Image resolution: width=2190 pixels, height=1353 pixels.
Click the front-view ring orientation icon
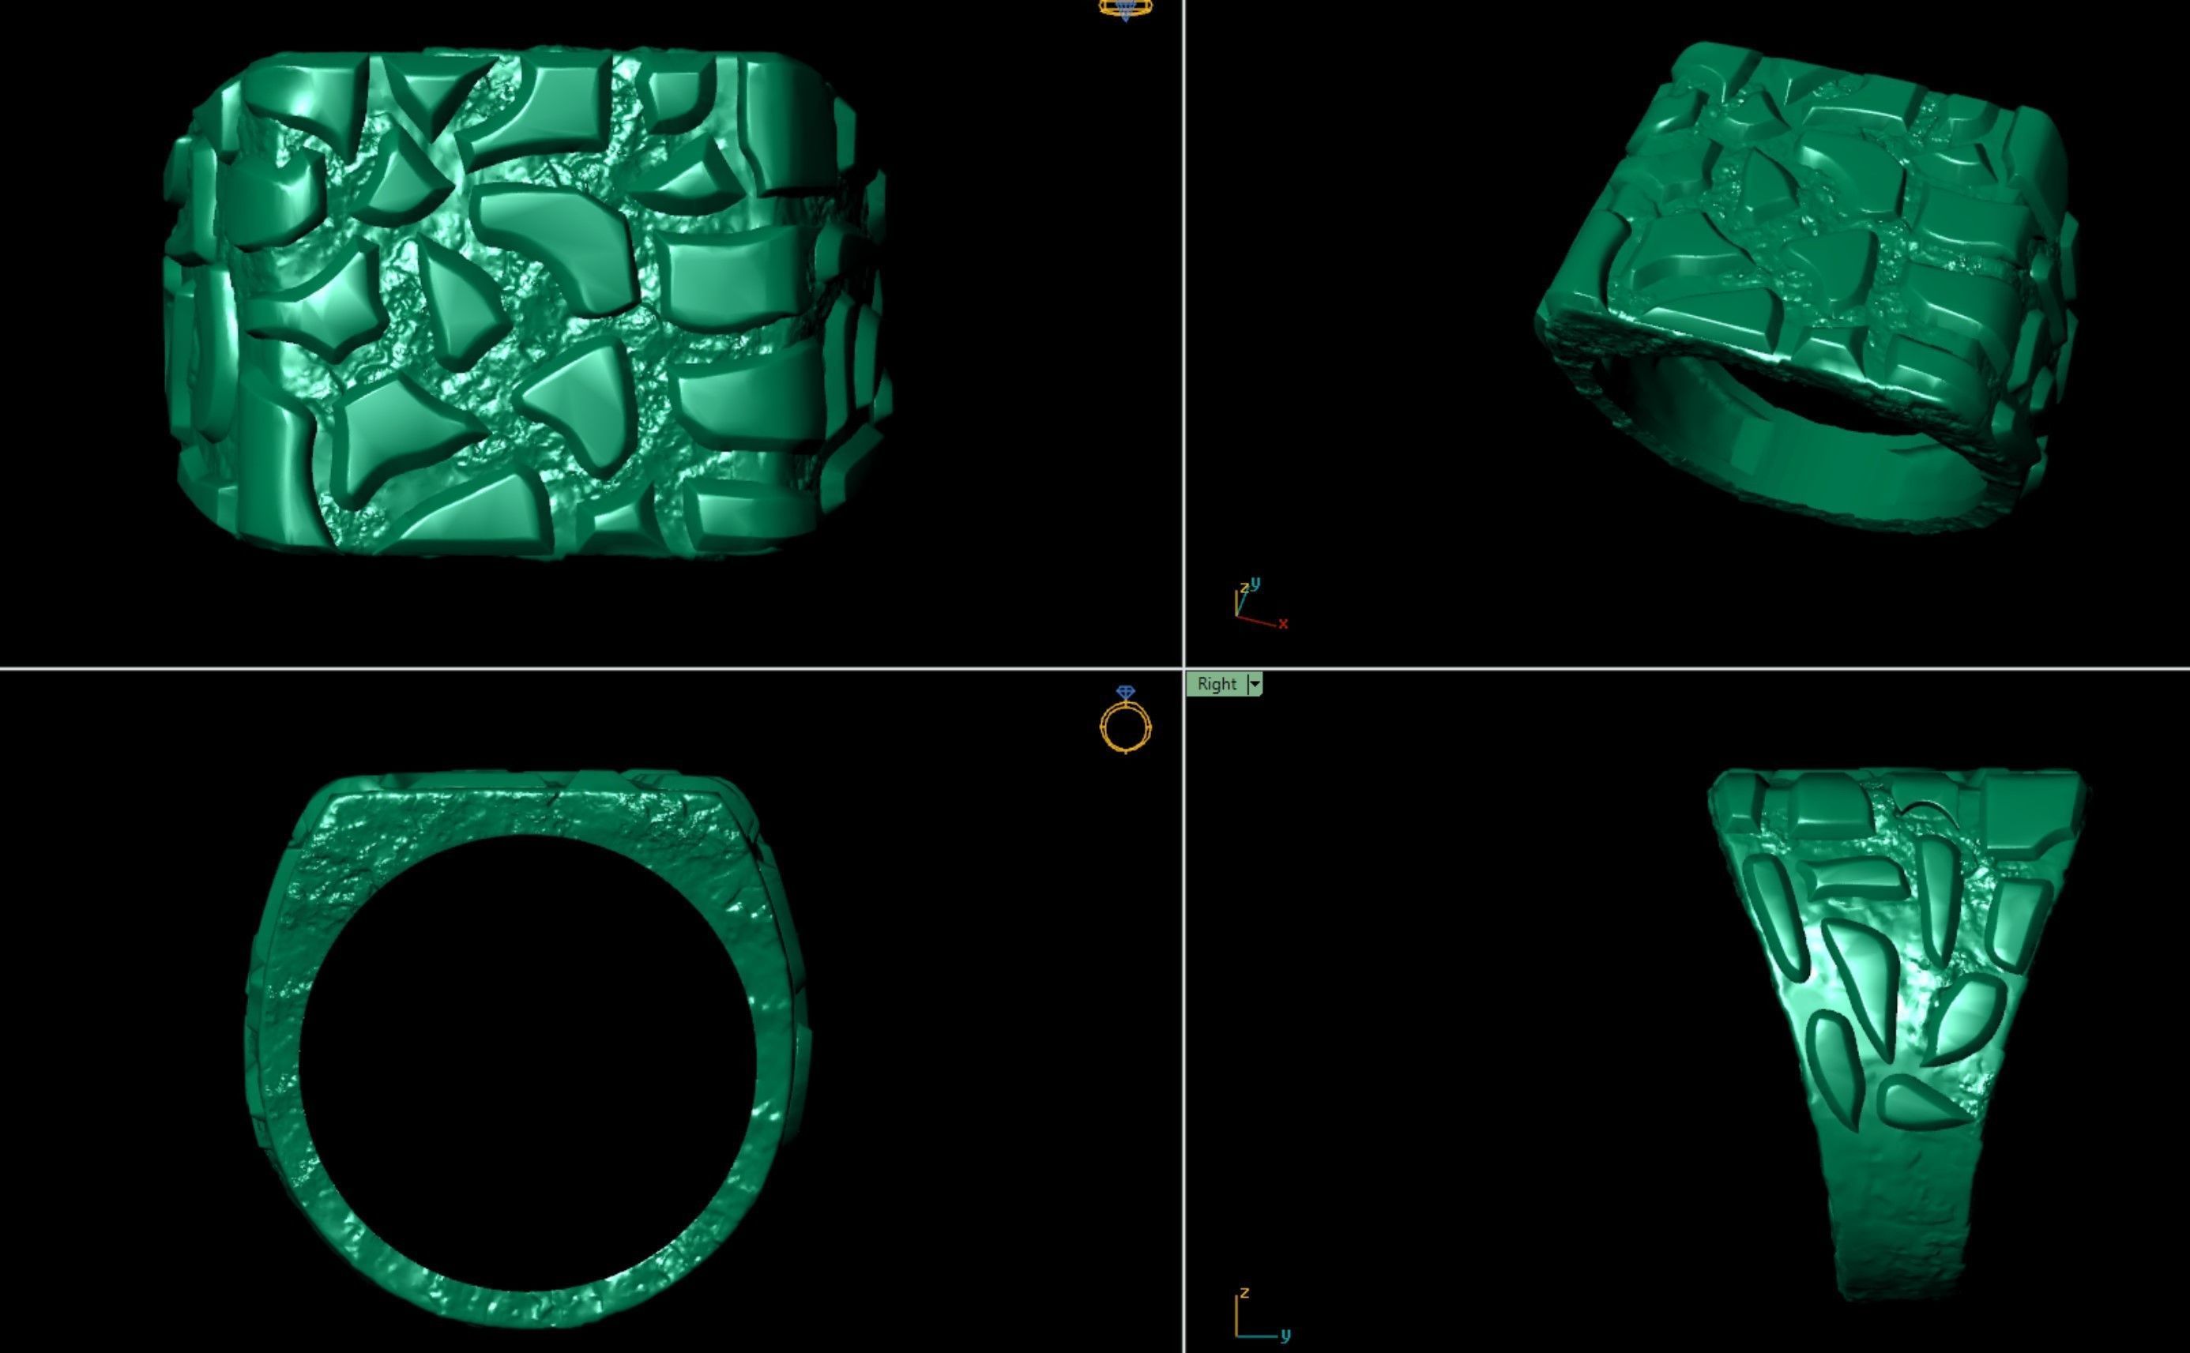1125,720
